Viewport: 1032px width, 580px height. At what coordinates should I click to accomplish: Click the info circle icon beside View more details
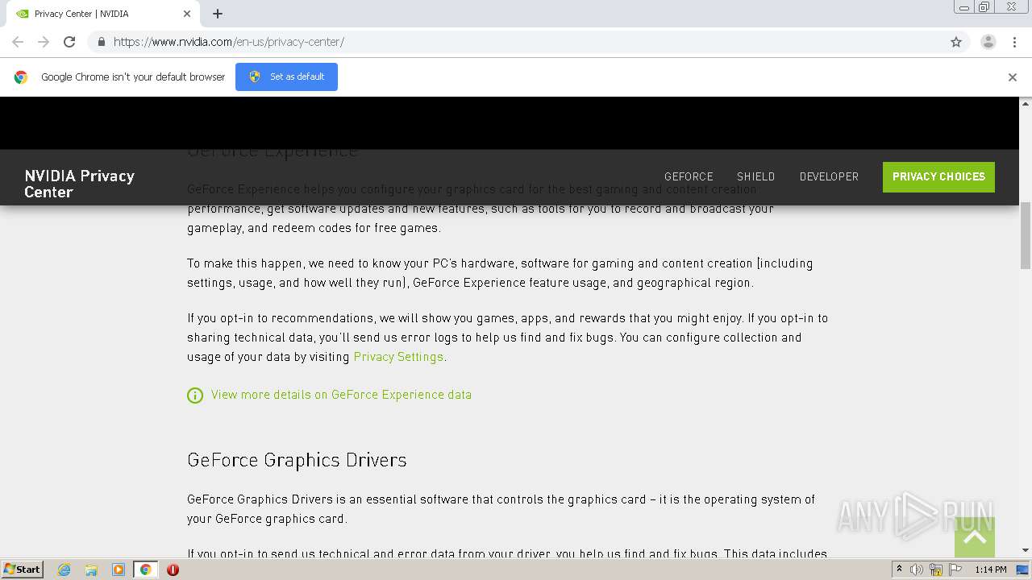(195, 396)
